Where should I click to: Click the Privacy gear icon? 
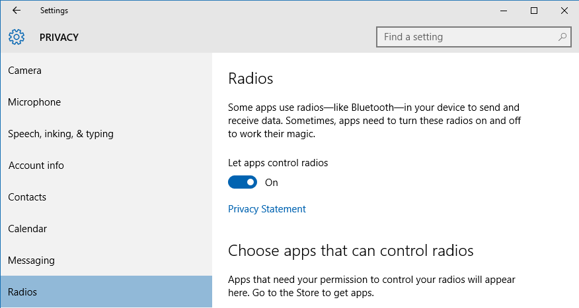click(17, 37)
